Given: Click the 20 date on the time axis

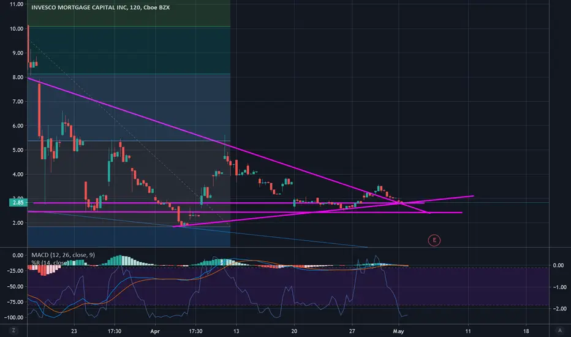Looking at the screenshot, I should pyautogui.click(x=294, y=331).
